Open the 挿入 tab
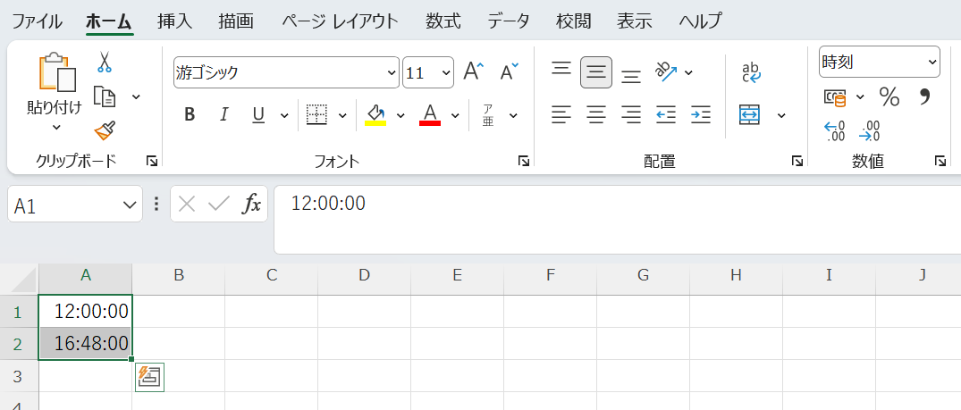961x410 pixels. coord(173,21)
